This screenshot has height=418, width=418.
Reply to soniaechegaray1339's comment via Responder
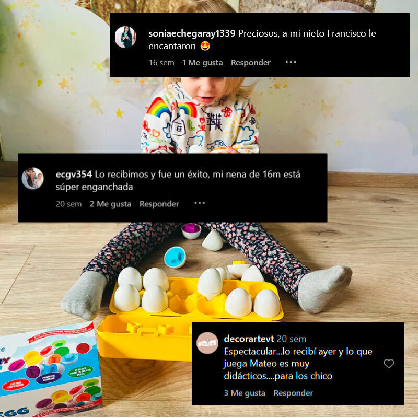(x=251, y=62)
